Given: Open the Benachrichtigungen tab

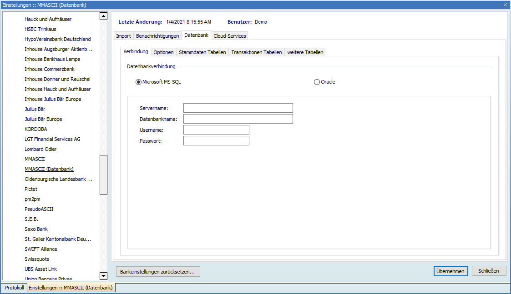Looking at the screenshot, I should 157,36.
